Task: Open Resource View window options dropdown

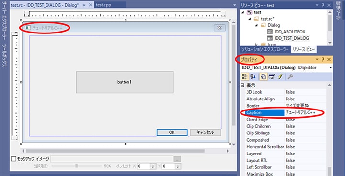Action: 317,5
